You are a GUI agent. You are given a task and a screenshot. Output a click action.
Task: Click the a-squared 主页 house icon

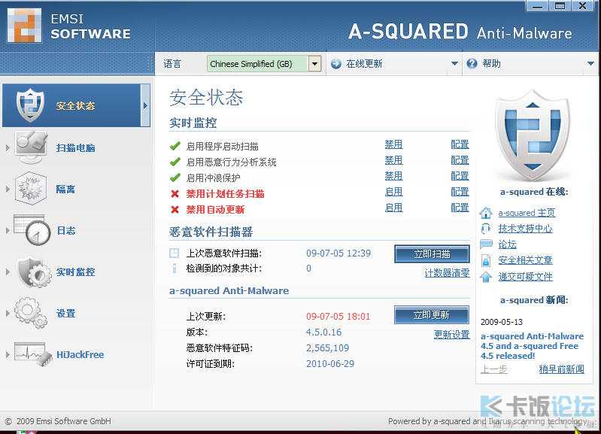pyautogui.click(x=486, y=213)
